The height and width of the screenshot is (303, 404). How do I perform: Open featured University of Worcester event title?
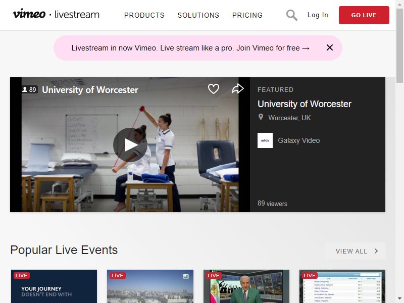[x=305, y=104]
